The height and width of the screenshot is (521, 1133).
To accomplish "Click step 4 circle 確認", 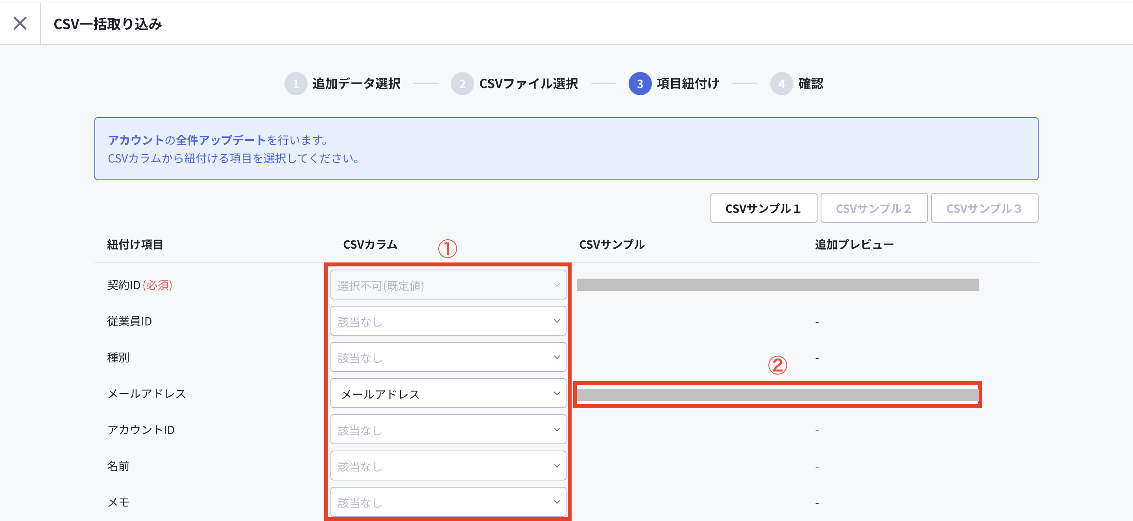I will tap(781, 83).
